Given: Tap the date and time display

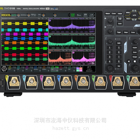Looking at the screenshot, I should coord(89,70).
